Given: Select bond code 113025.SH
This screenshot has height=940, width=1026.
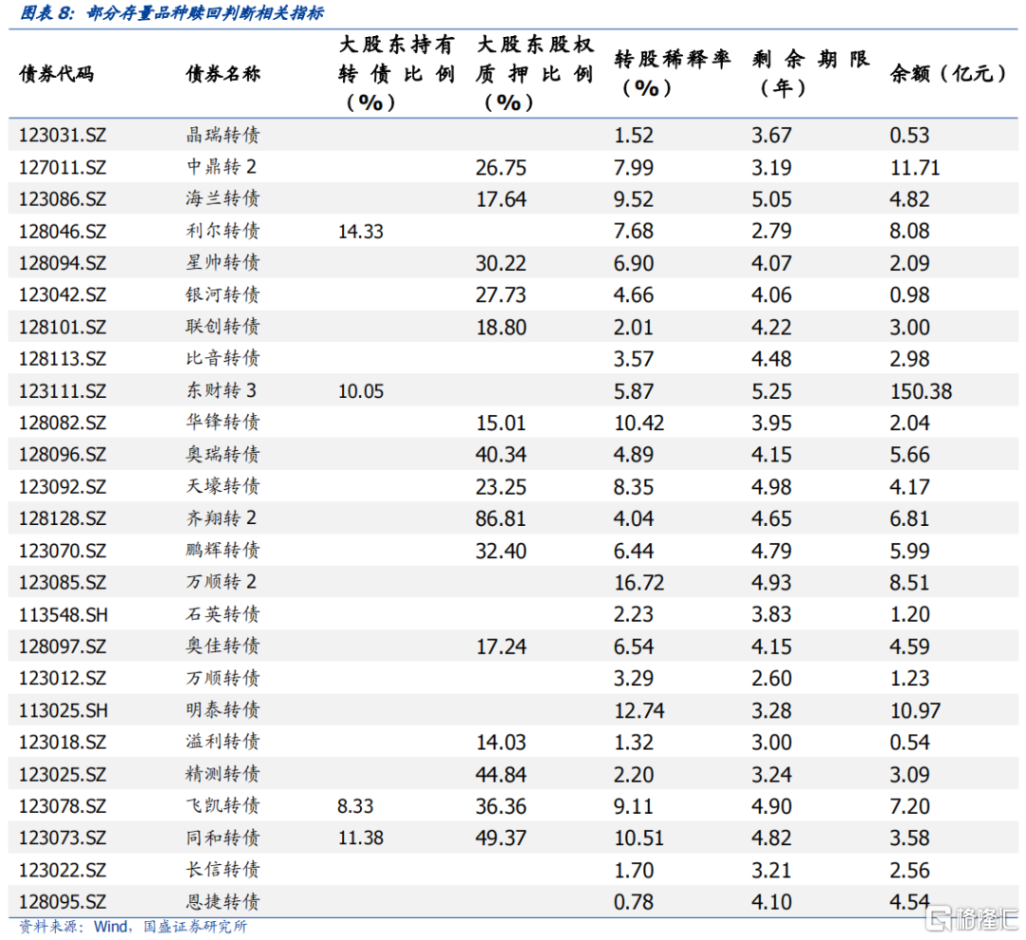Looking at the screenshot, I should pyautogui.click(x=64, y=710).
